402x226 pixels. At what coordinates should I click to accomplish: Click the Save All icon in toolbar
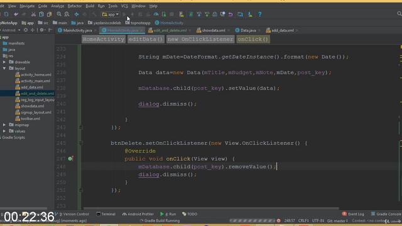6,14
